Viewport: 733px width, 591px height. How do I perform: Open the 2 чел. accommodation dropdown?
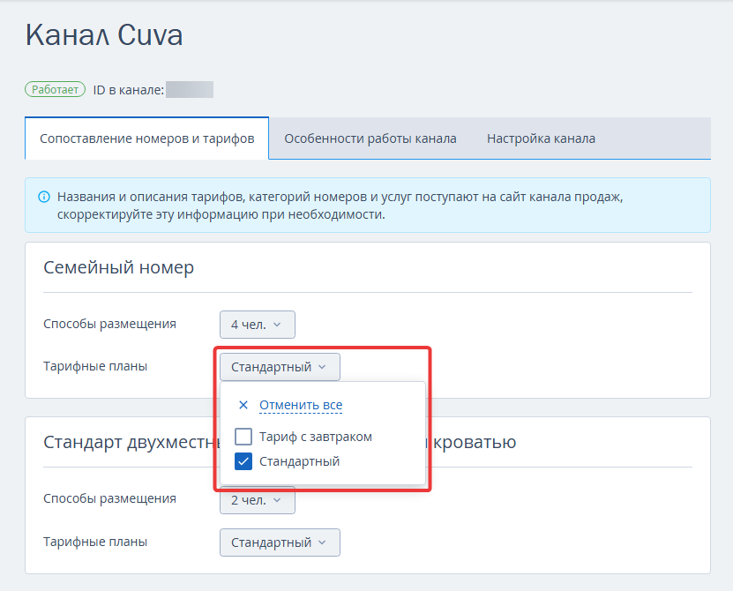257,500
